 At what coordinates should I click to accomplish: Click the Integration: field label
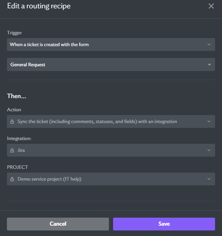point(19,139)
